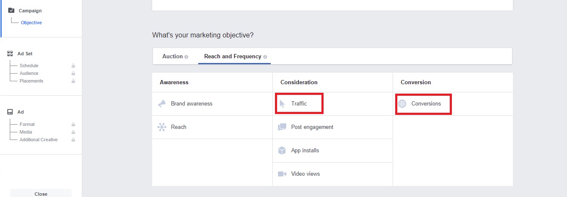Click the Ad Set grid icon
This screenshot has width=567, height=197.
tap(10, 54)
